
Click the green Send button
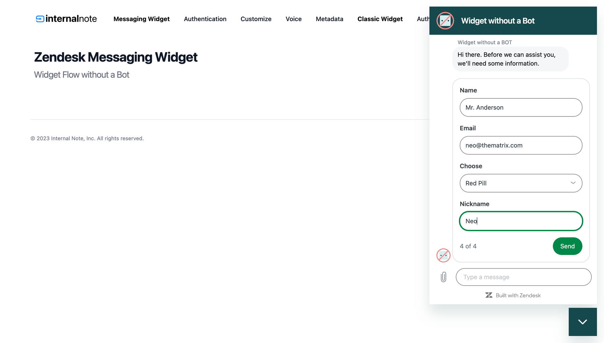[567, 246]
